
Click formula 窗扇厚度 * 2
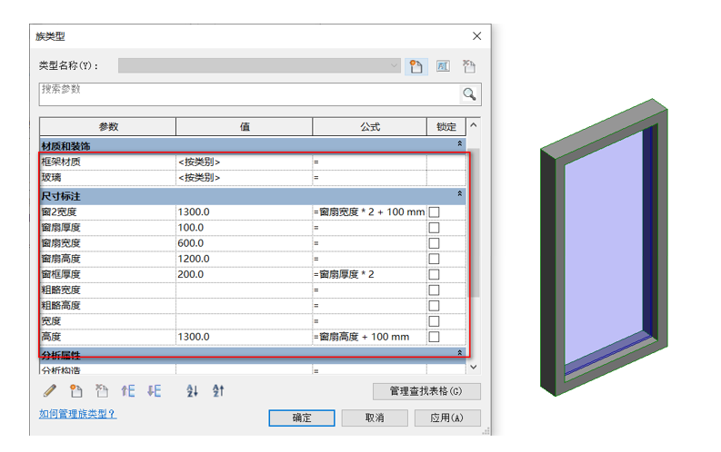[x=346, y=274]
